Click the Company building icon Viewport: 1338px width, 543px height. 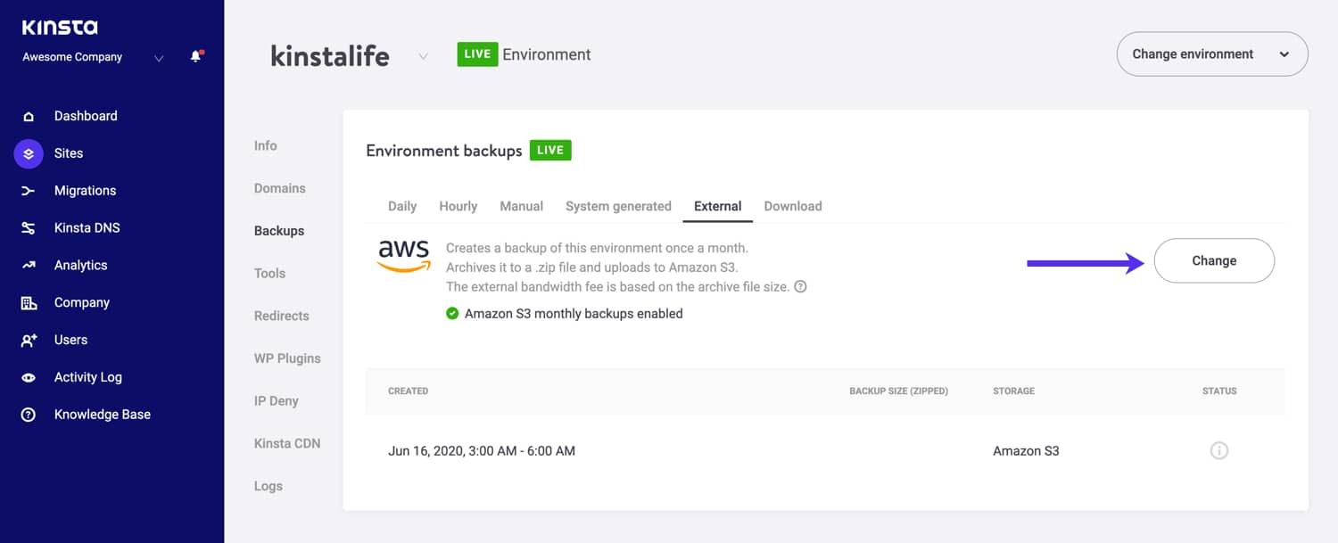(x=29, y=303)
